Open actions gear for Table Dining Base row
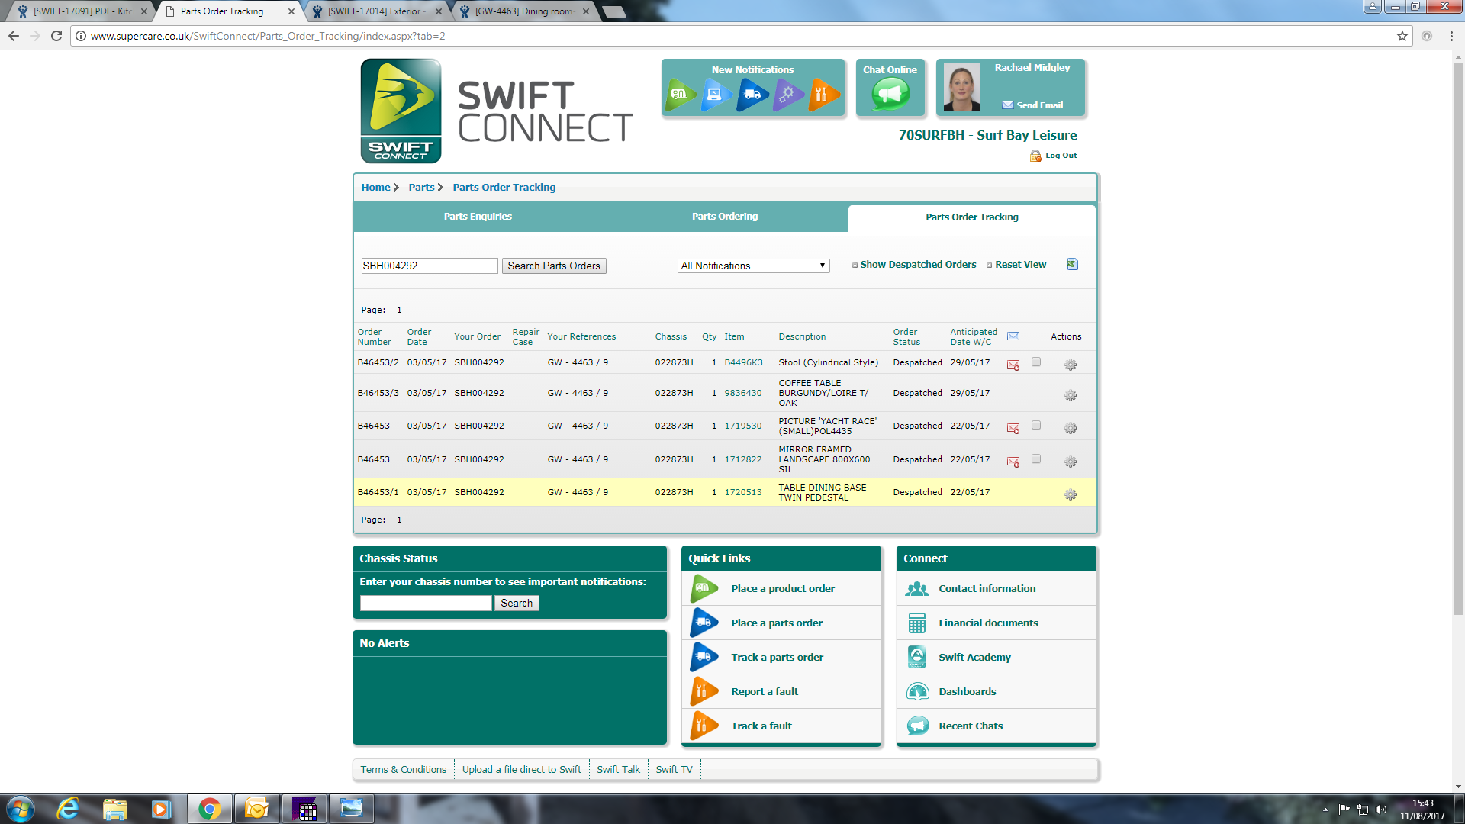The width and height of the screenshot is (1465, 824). [1071, 494]
